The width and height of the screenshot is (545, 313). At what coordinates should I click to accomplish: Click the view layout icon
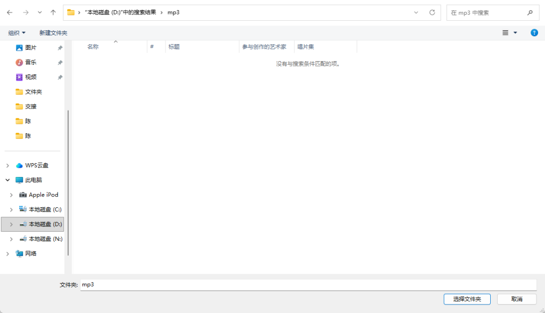click(505, 33)
